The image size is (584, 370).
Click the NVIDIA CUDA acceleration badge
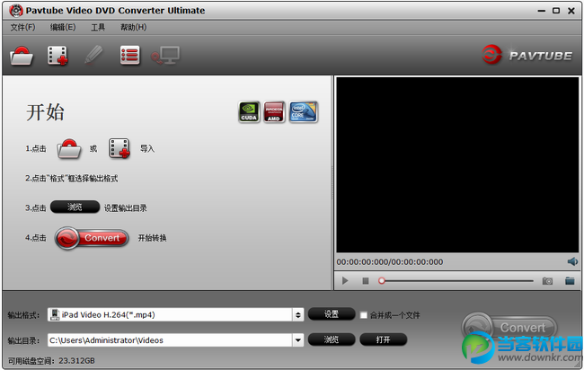pos(249,111)
